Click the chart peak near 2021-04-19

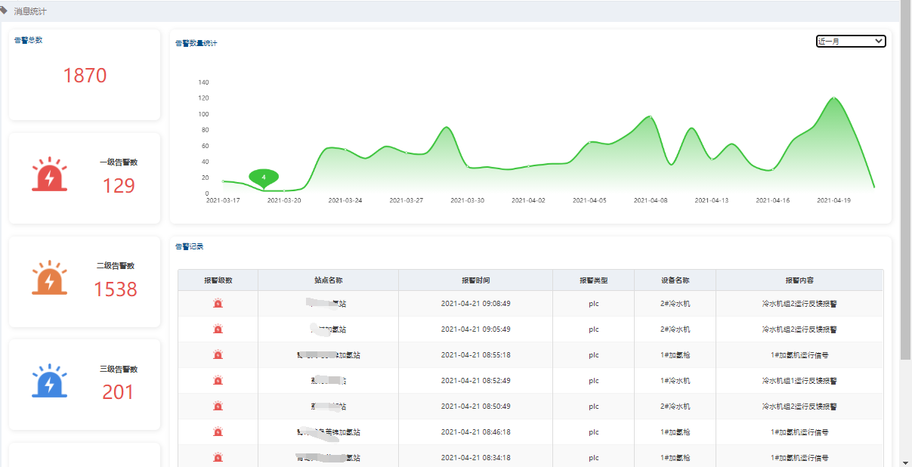tap(833, 97)
